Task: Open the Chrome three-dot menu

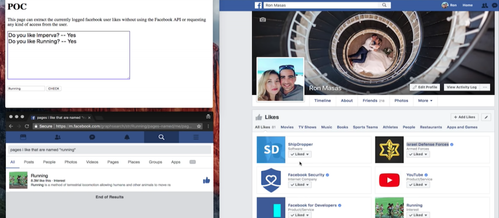Action: (208, 126)
